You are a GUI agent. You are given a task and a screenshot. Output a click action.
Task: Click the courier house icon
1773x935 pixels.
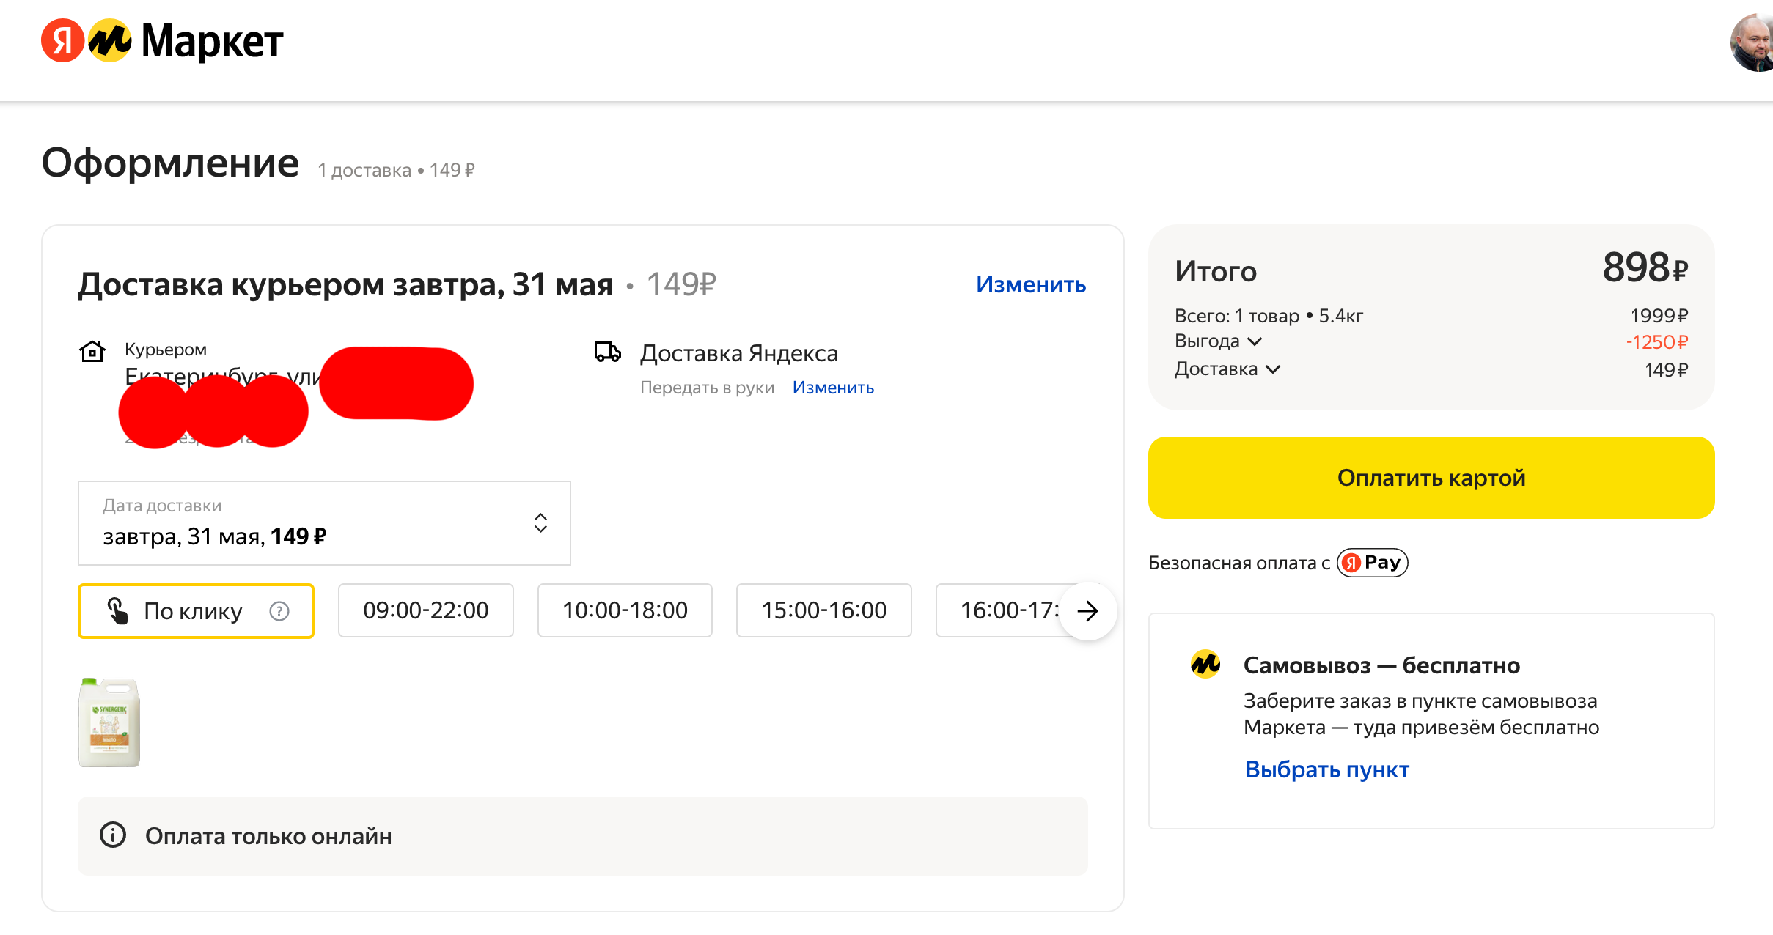click(92, 352)
